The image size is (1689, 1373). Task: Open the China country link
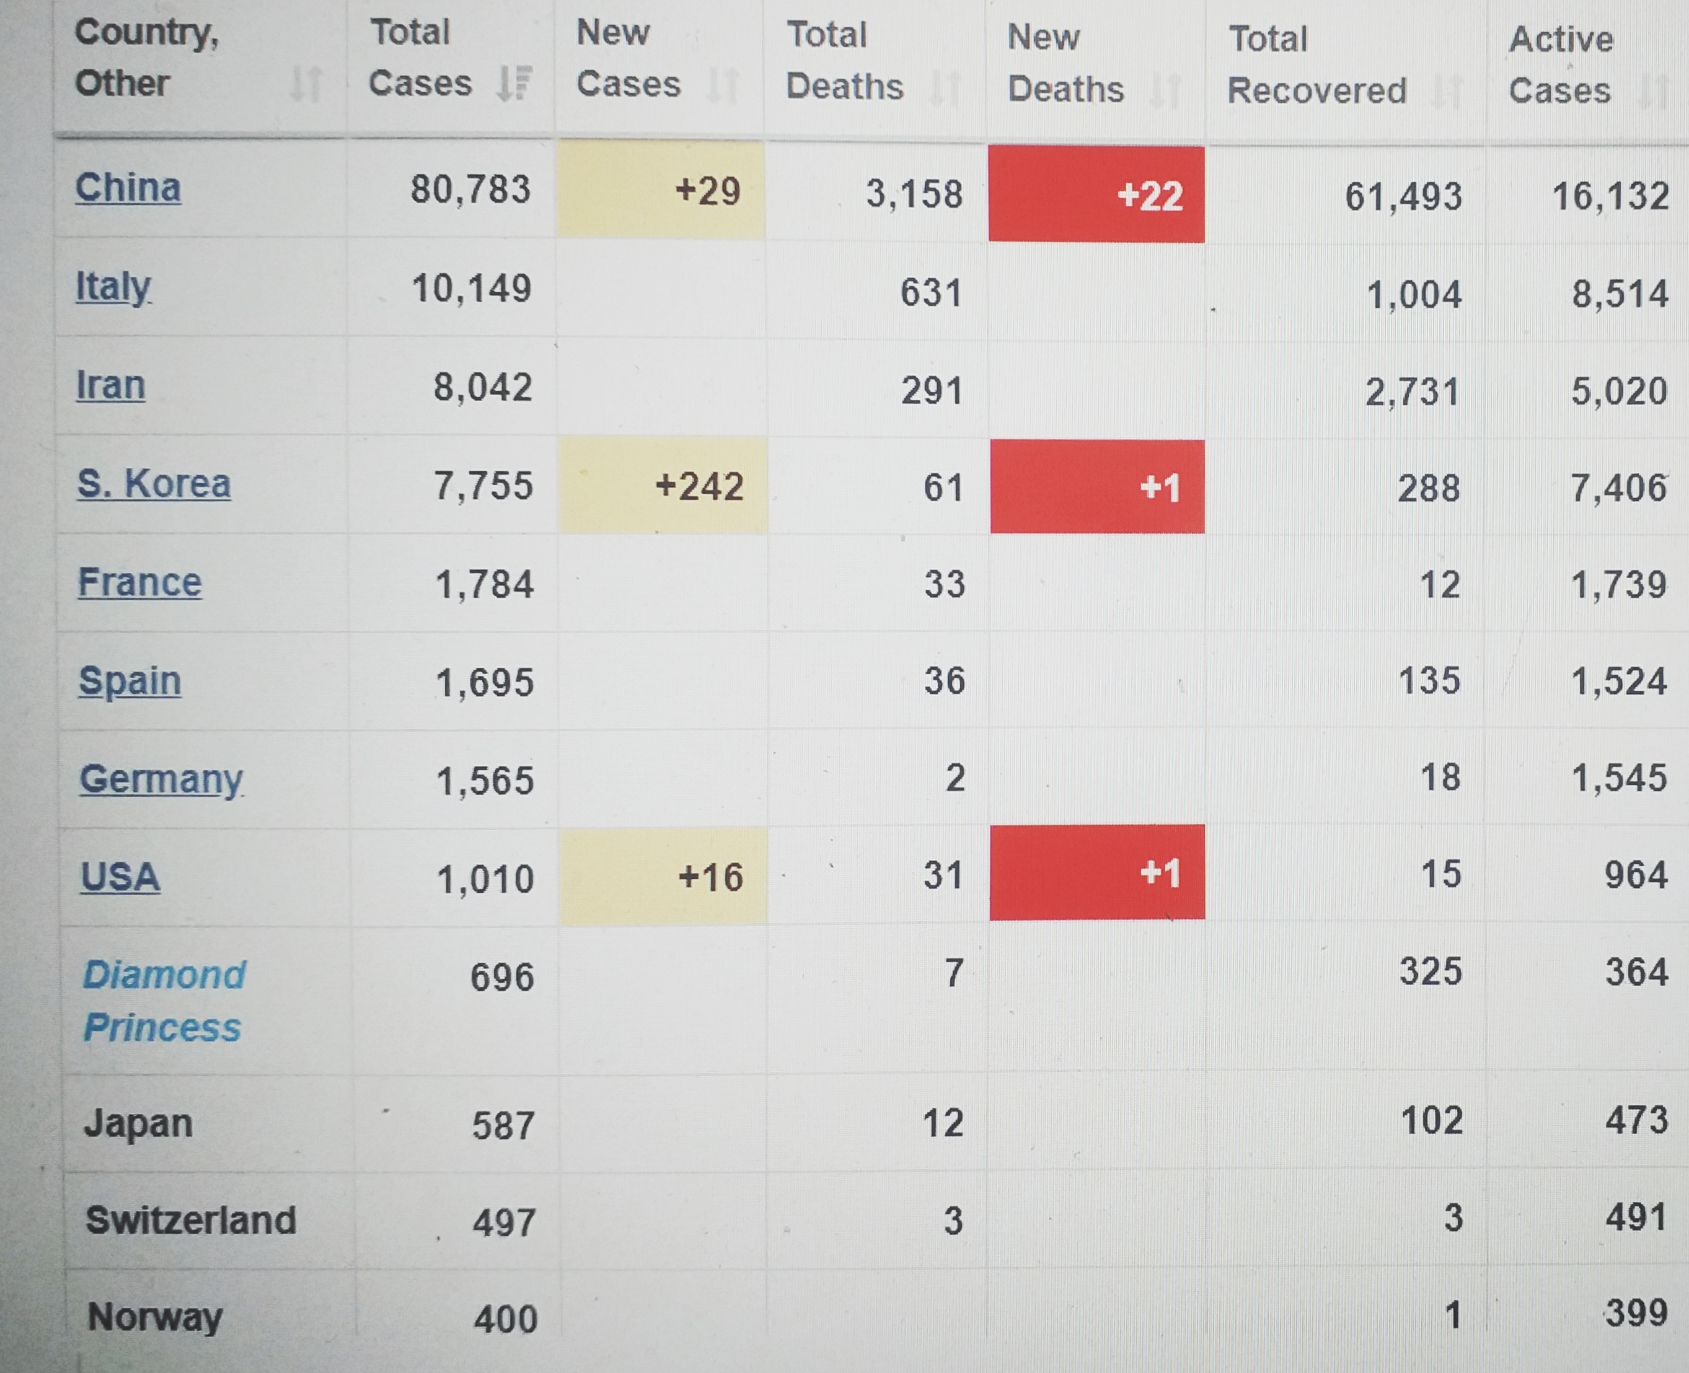(128, 188)
